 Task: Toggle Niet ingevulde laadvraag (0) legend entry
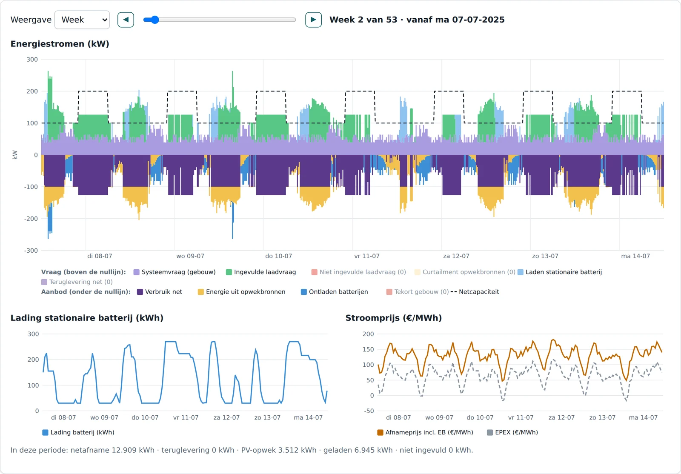point(359,272)
